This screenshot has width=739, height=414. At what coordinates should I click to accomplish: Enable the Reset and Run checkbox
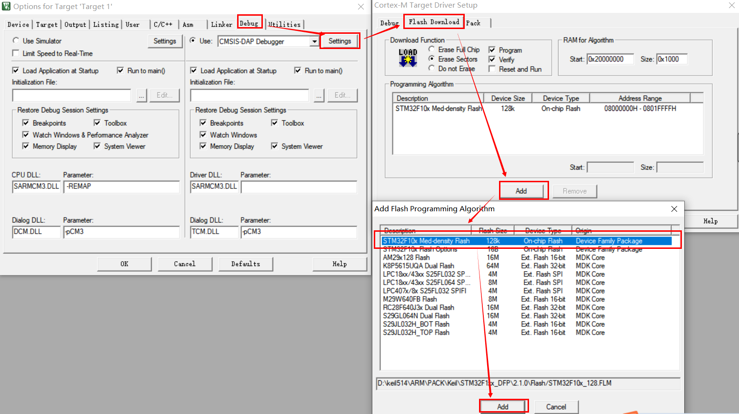(491, 69)
